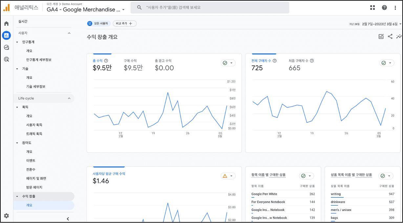Screen dimensions: 403x223
Task: Click the writing row in 상품 목록
Action: pyautogui.click(x=363, y=194)
